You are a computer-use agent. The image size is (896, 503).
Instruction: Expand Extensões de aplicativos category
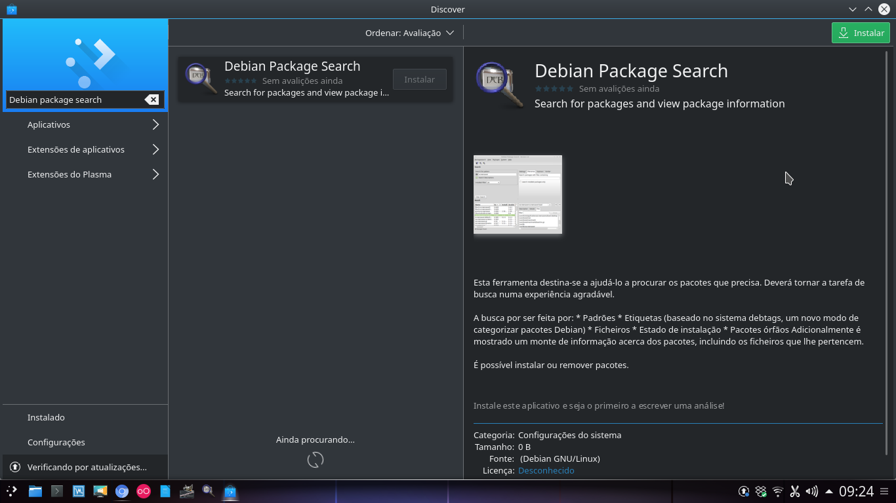click(85, 149)
